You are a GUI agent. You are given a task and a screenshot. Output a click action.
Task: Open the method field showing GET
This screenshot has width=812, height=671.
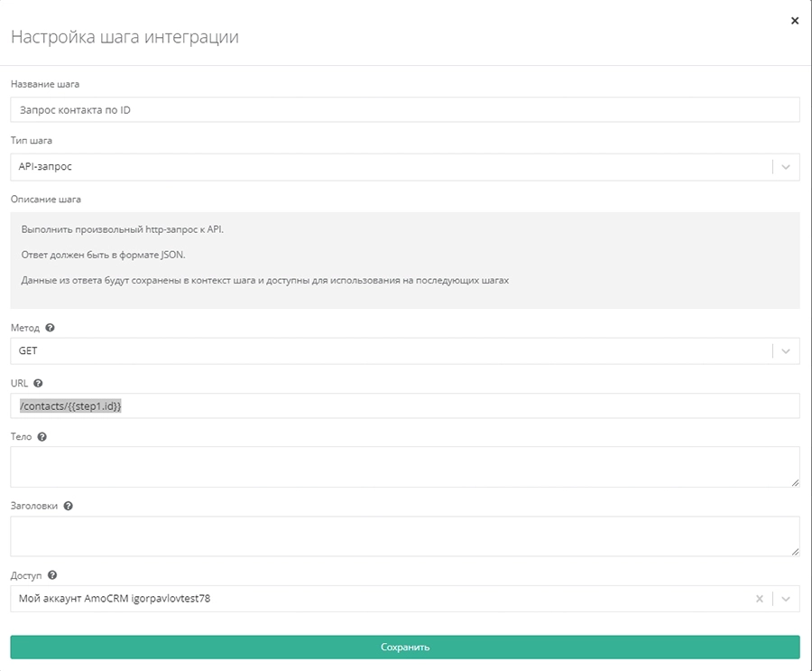[x=388, y=351]
